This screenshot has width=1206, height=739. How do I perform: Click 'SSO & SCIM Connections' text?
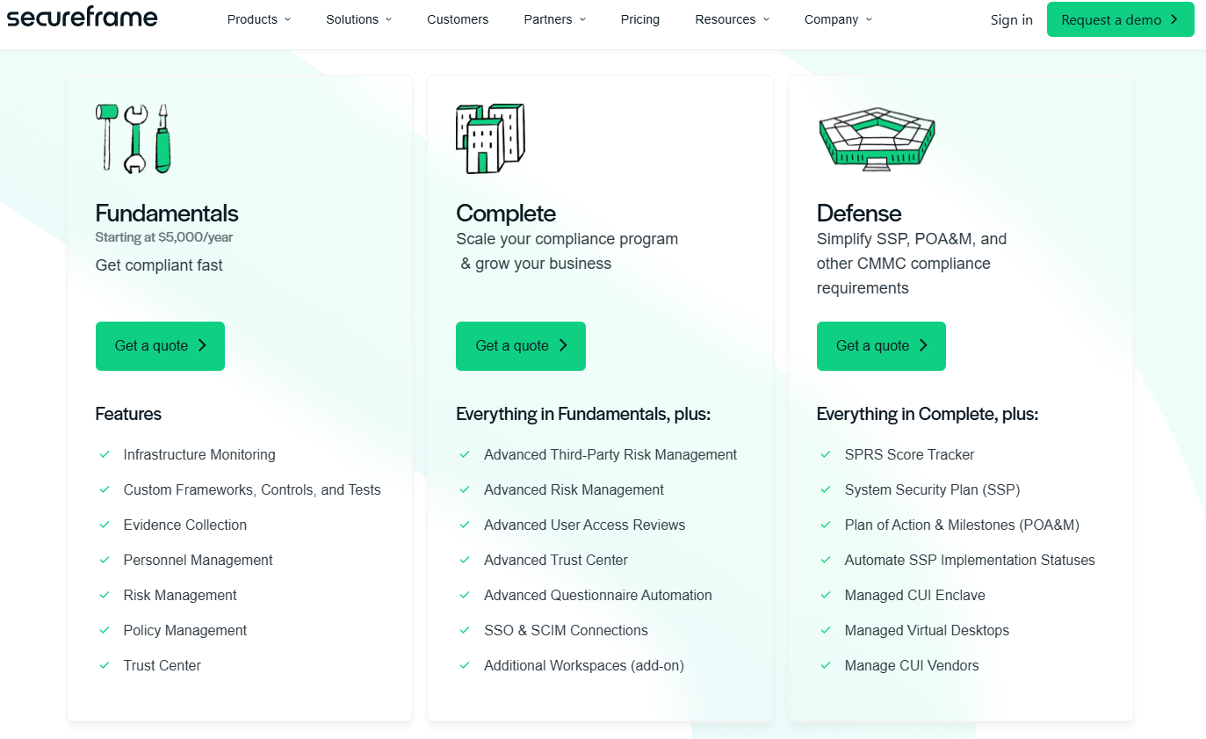coord(566,630)
